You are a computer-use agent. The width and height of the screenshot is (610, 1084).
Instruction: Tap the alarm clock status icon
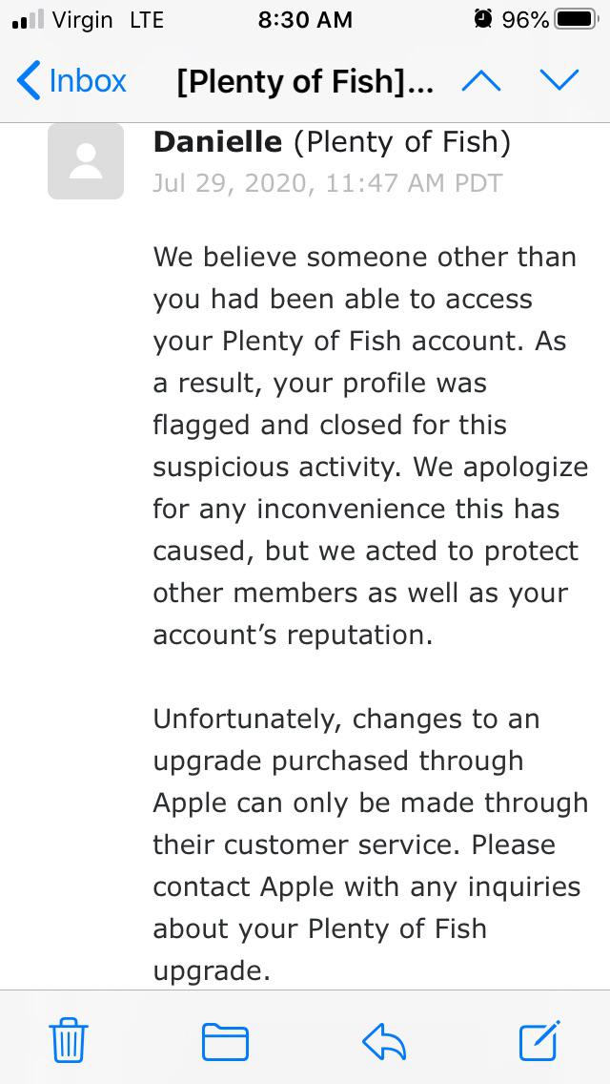pyautogui.click(x=483, y=20)
